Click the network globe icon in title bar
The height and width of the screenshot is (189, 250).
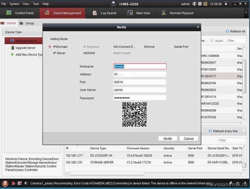[194, 4]
